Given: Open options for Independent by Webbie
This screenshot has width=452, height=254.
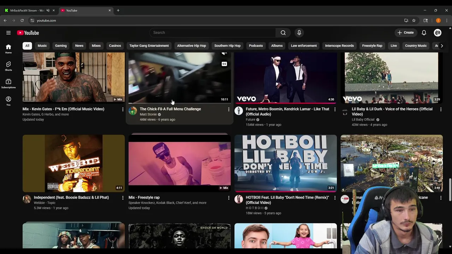Looking at the screenshot, I should [x=123, y=198].
